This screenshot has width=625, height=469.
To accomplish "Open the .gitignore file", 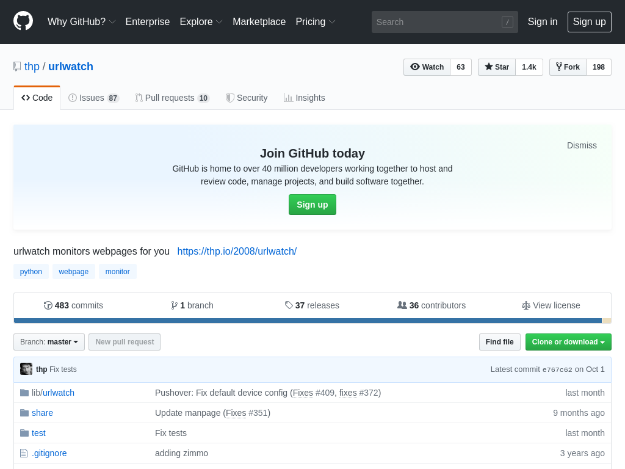I will click(49, 453).
